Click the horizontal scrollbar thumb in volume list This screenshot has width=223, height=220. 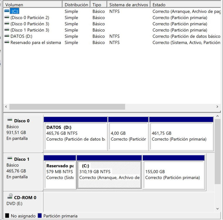tap(67, 107)
